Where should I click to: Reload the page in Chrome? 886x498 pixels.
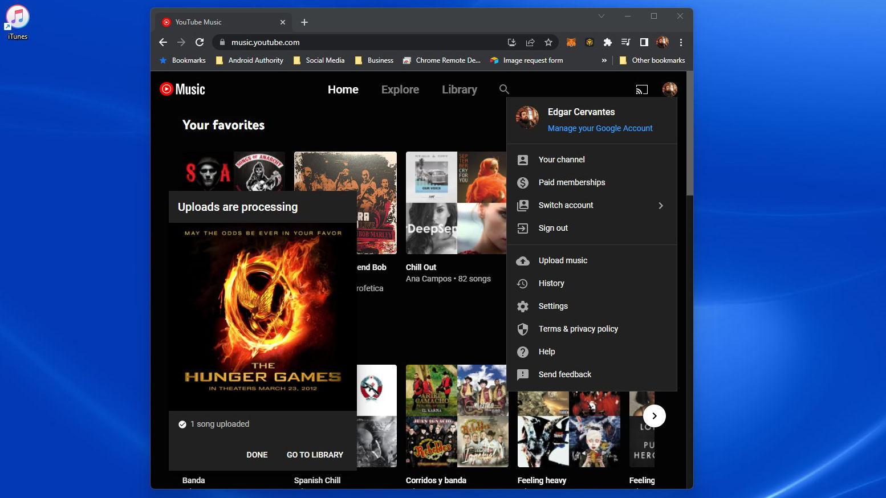point(200,42)
